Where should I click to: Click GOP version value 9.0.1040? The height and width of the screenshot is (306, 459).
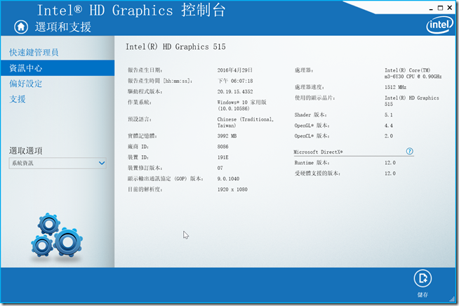228,179
